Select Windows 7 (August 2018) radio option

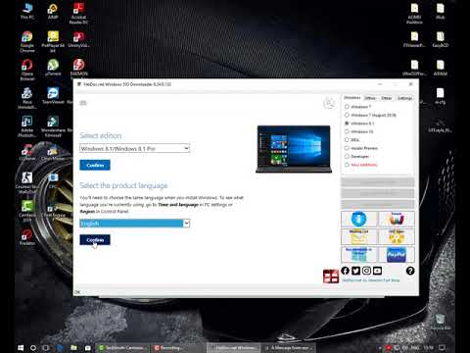[370, 115]
